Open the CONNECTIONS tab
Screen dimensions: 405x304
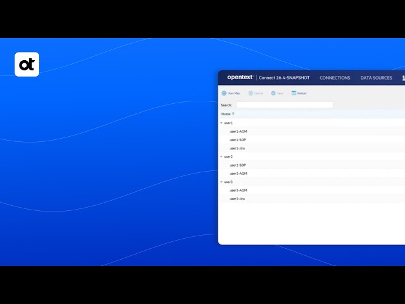335,78
